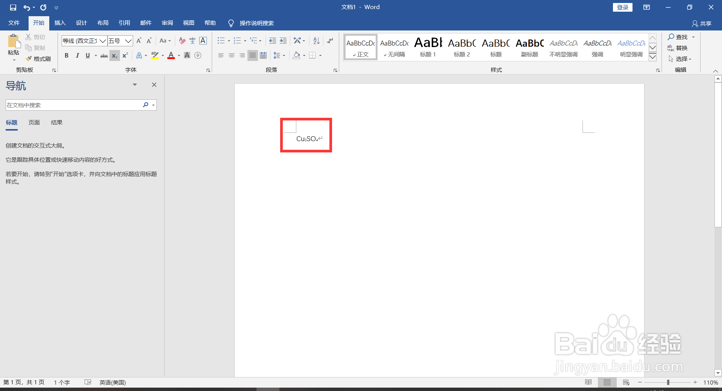Undo the last action

click(27, 7)
